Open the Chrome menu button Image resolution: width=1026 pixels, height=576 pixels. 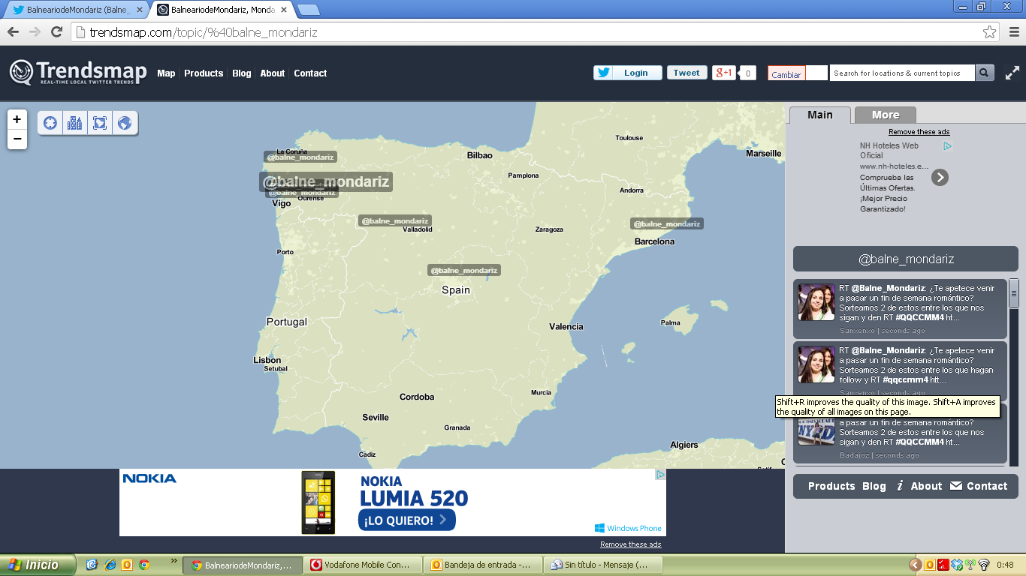(1013, 32)
